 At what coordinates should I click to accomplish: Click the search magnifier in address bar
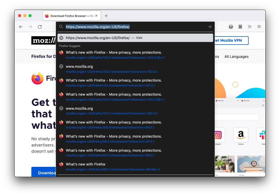click(x=61, y=27)
